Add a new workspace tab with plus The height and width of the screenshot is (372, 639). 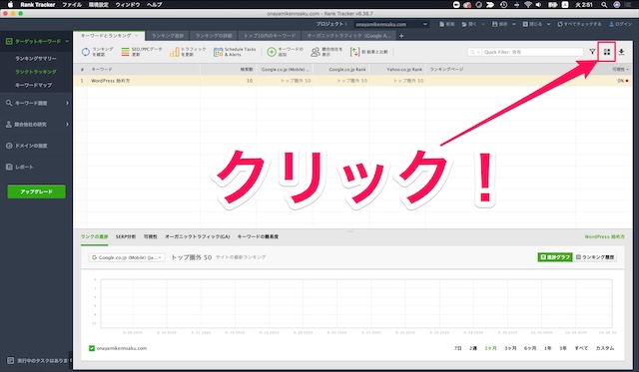(x=401, y=36)
